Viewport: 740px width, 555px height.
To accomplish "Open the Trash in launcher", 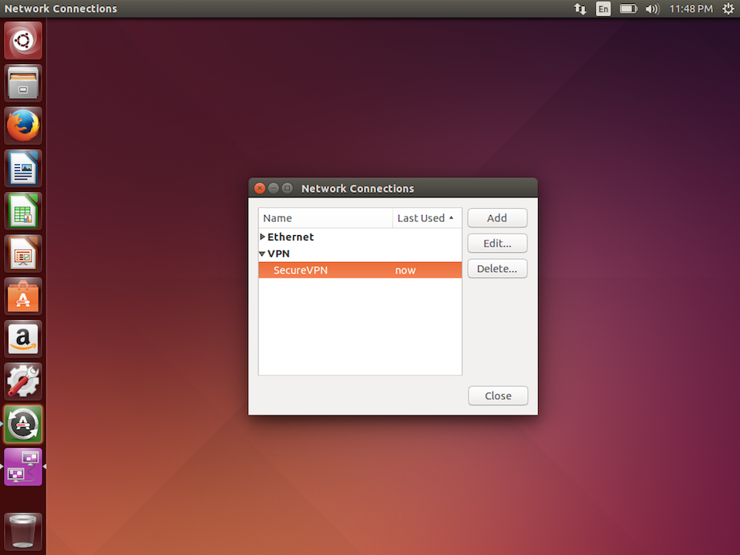I will (x=23, y=530).
